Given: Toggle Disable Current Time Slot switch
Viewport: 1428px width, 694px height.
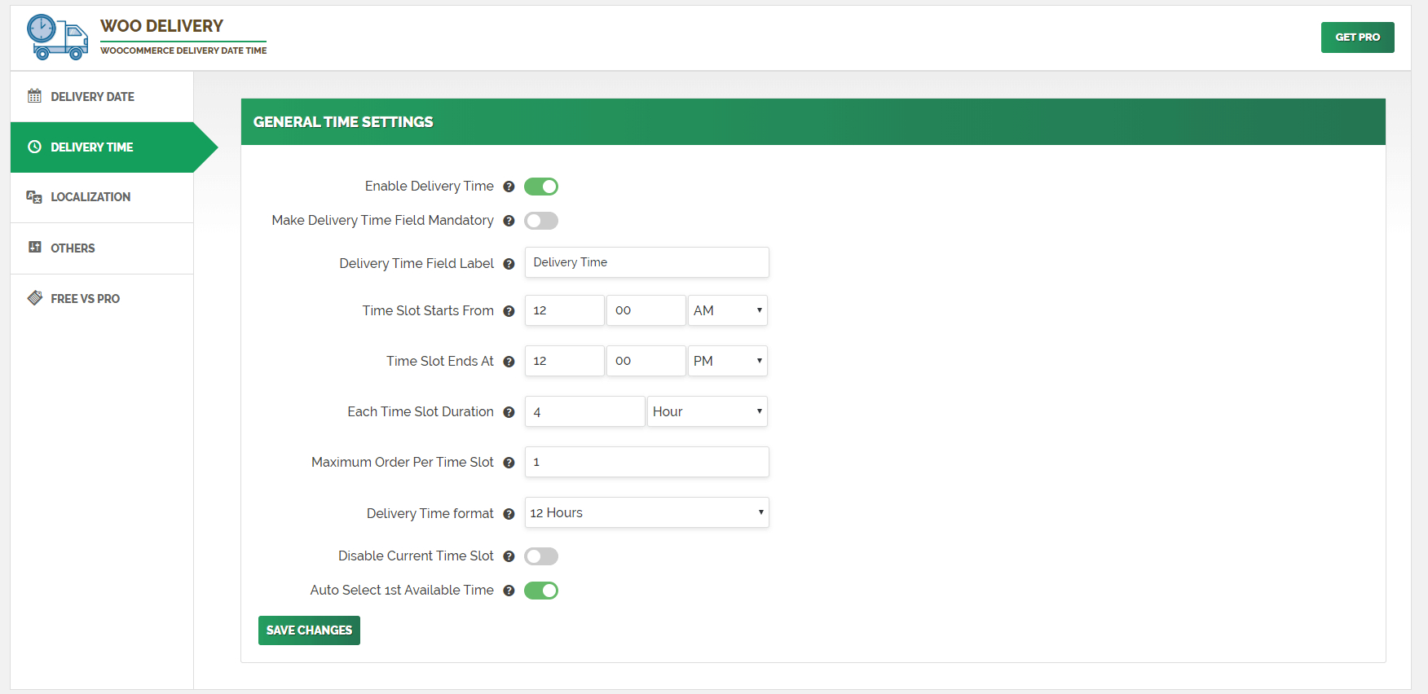Looking at the screenshot, I should point(541,556).
